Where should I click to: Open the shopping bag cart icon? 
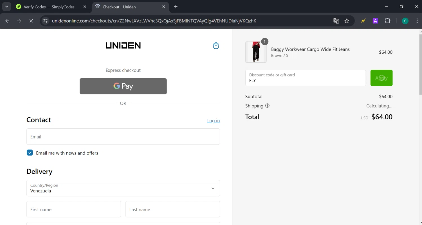[216, 46]
